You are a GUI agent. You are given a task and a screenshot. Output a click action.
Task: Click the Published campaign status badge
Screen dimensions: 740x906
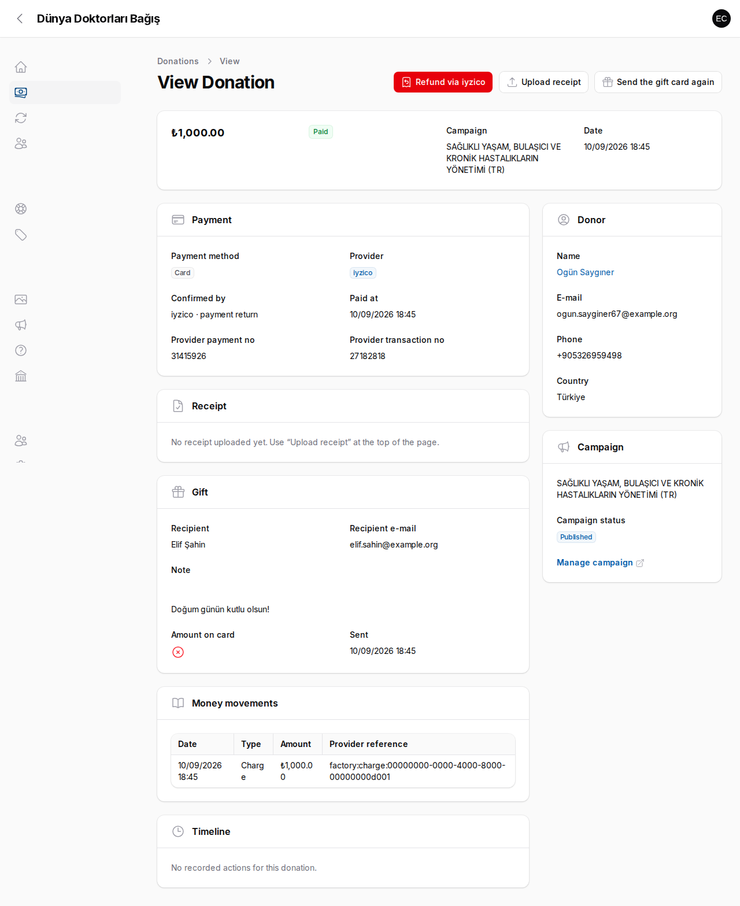[576, 537]
